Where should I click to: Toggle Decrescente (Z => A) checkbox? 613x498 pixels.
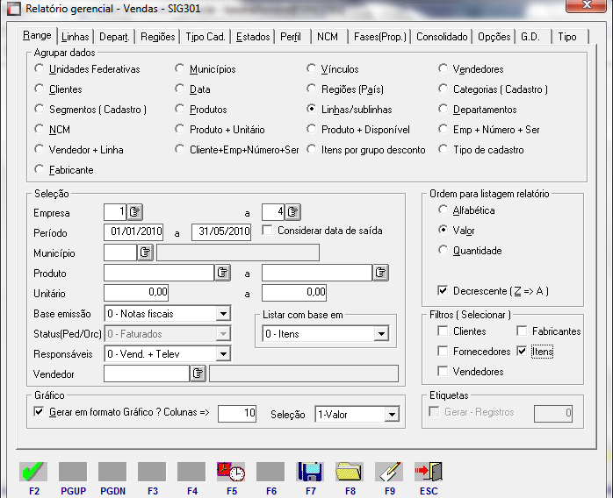[x=443, y=291]
